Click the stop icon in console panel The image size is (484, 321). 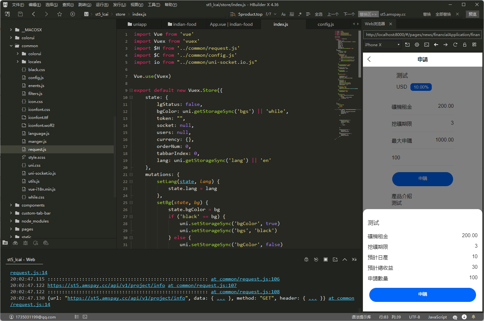(x=325, y=259)
